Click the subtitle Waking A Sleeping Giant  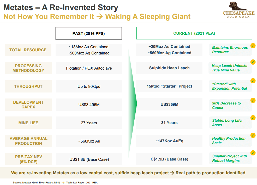click(x=148, y=16)
